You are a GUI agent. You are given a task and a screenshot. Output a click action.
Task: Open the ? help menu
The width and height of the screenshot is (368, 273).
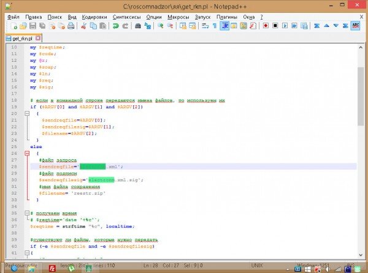(261, 17)
